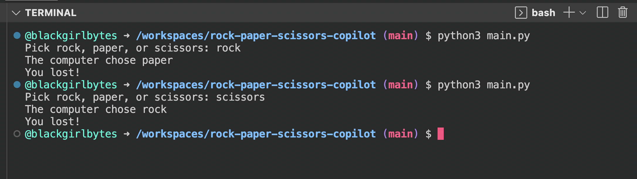
Task: Split the terminal with split icon
Action: [602, 13]
